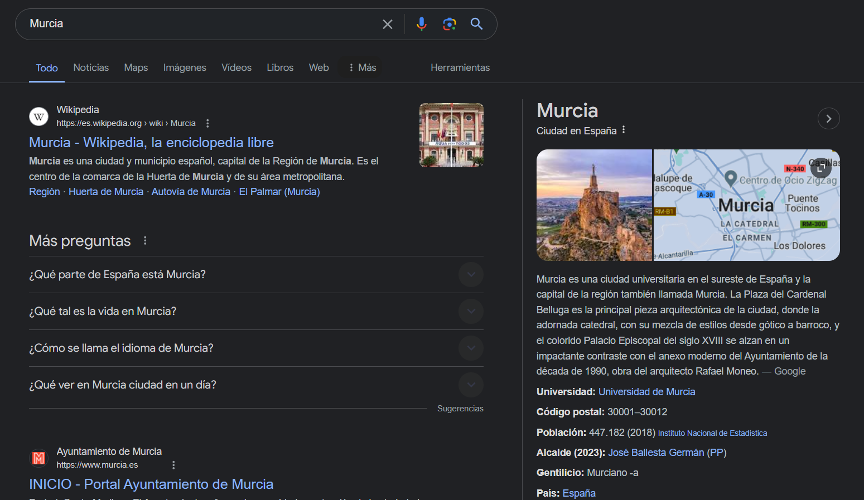
Task: Click the Ayuntamiento de Murcia favicon
Action: 38,458
